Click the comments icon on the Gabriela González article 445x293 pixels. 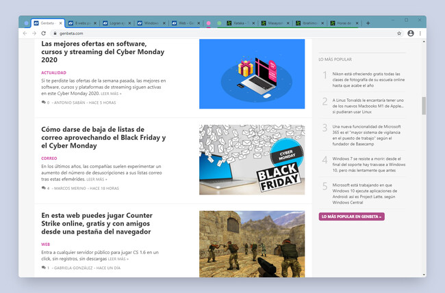(44, 268)
